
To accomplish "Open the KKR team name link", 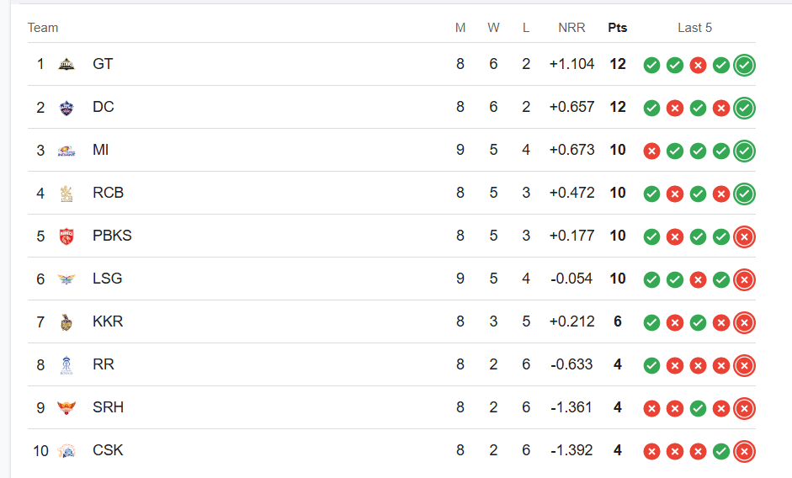I will (108, 321).
